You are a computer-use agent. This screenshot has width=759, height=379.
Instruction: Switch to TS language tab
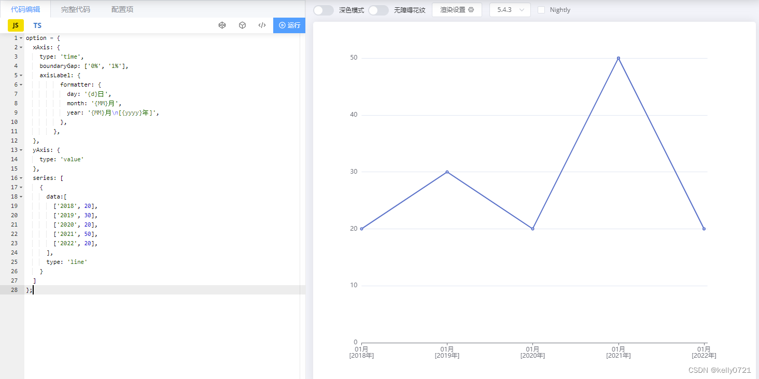point(37,25)
